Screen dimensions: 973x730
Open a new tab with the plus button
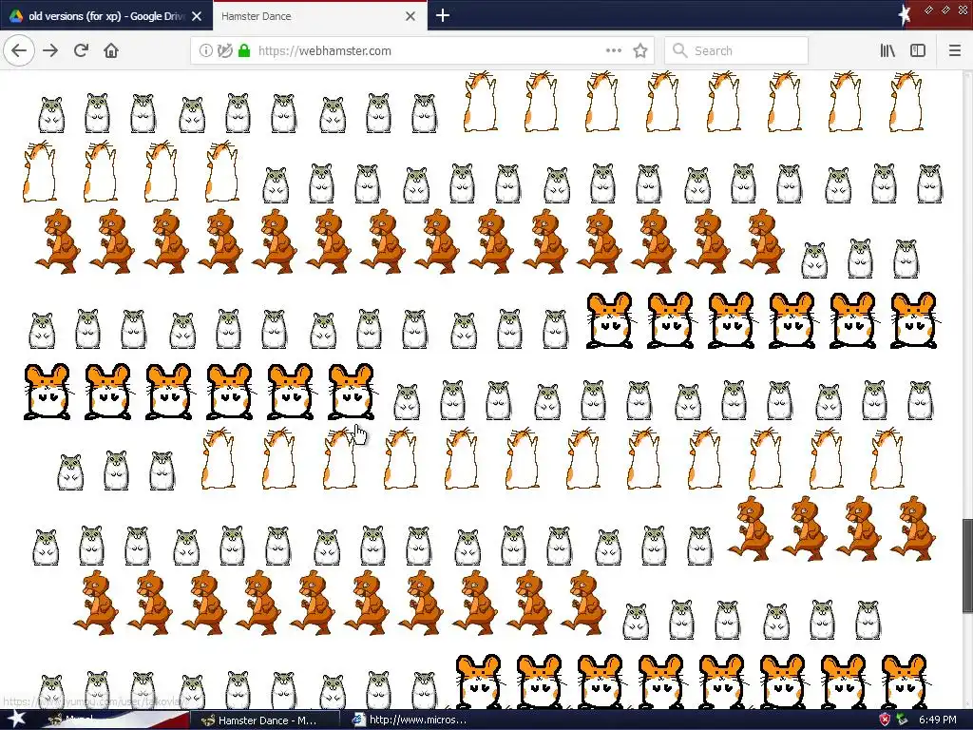[x=443, y=15]
